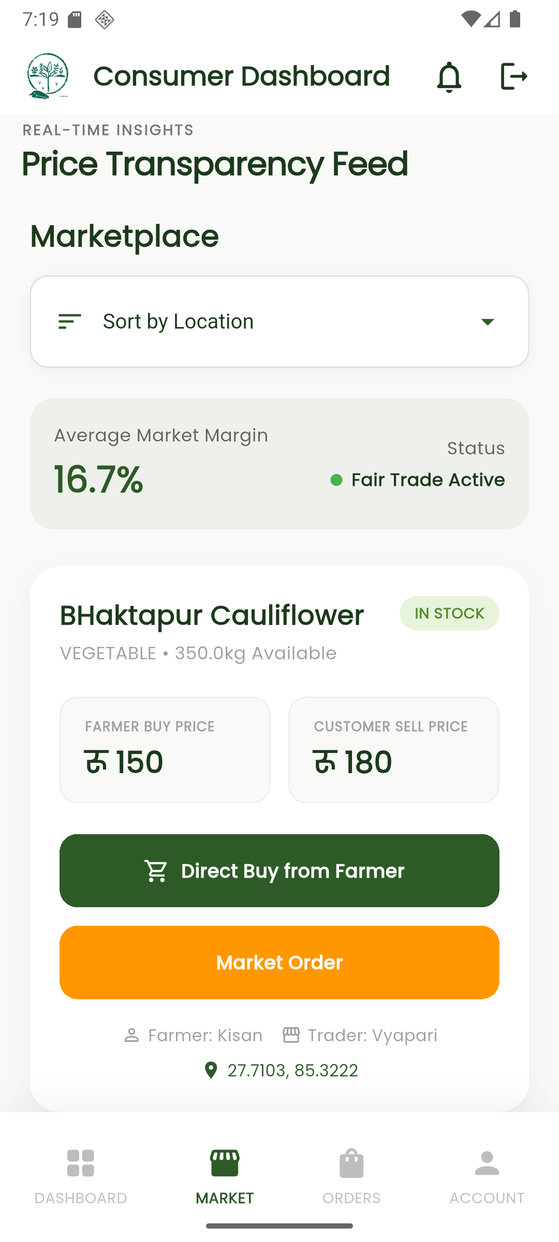Tap the shopping cart icon

(x=156, y=871)
